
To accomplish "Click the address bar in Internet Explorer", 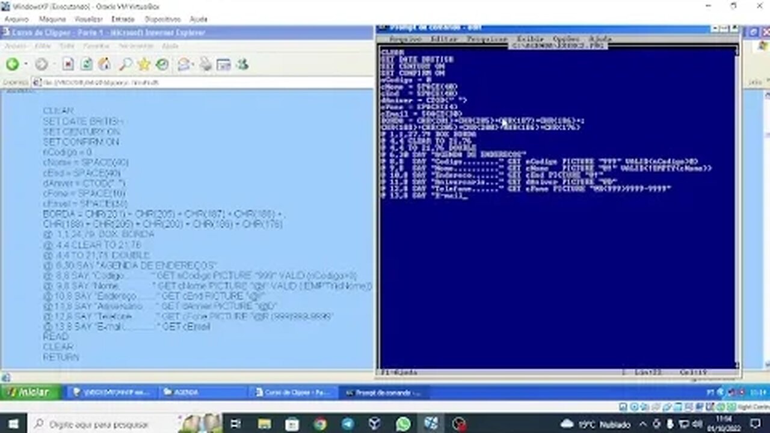I will pyautogui.click(x=202, y=82).
